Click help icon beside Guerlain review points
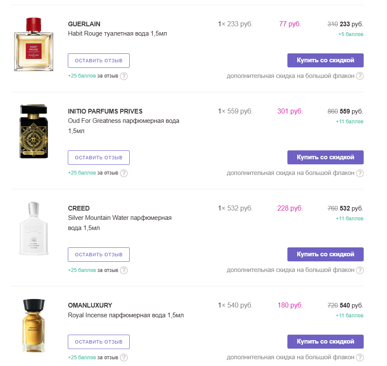 click(x=124, y=76)
